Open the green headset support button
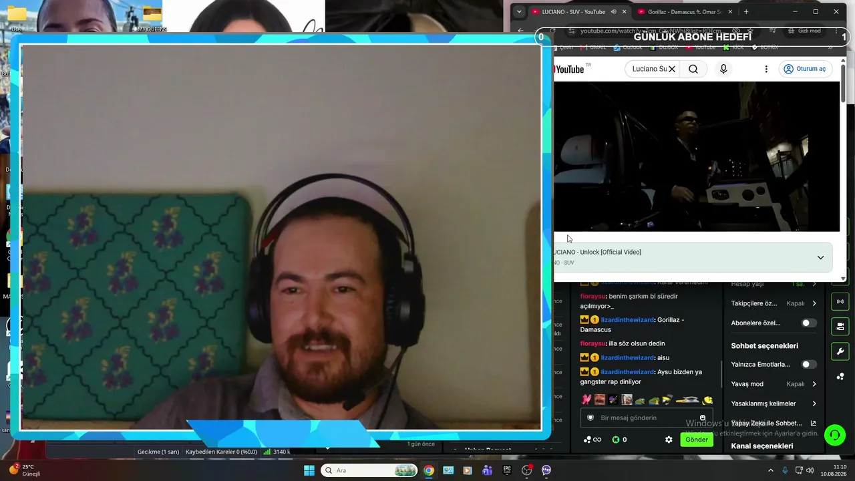Viewport: 855px width, 481px height. pos(835,436)
